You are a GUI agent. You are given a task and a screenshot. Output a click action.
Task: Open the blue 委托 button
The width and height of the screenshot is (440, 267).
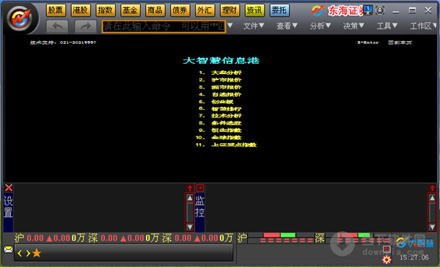(279, 10)
